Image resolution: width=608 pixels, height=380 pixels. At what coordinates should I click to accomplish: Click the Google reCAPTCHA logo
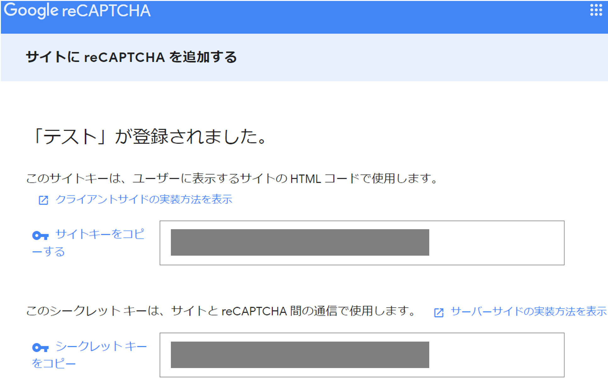coord(77,10)
